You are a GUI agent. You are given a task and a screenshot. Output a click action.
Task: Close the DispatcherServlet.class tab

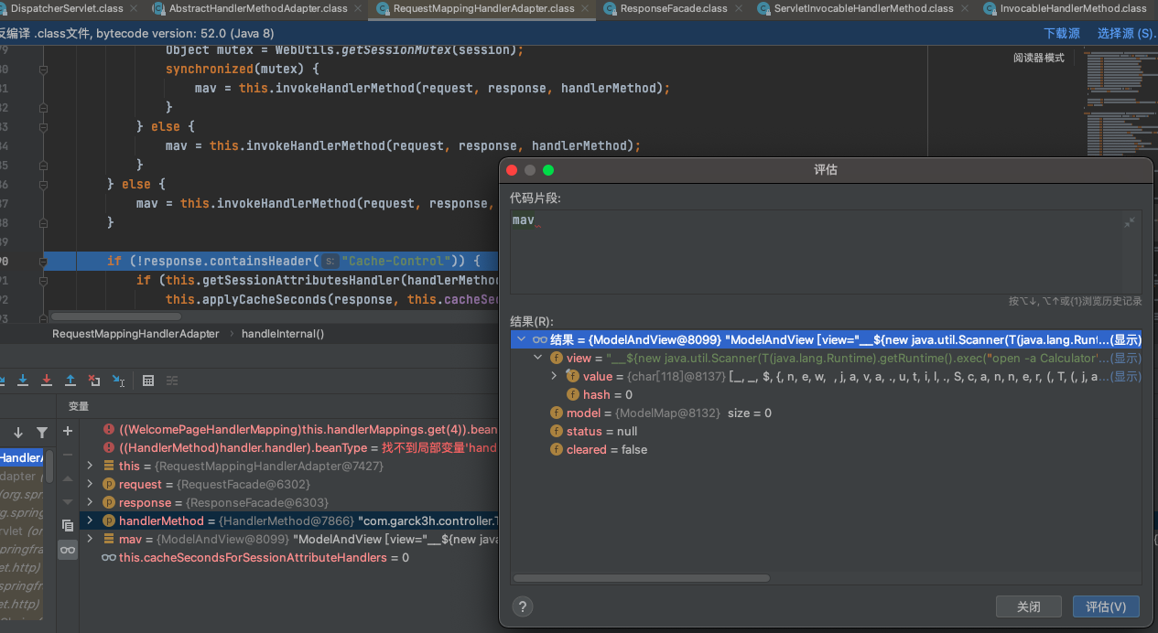133,8
